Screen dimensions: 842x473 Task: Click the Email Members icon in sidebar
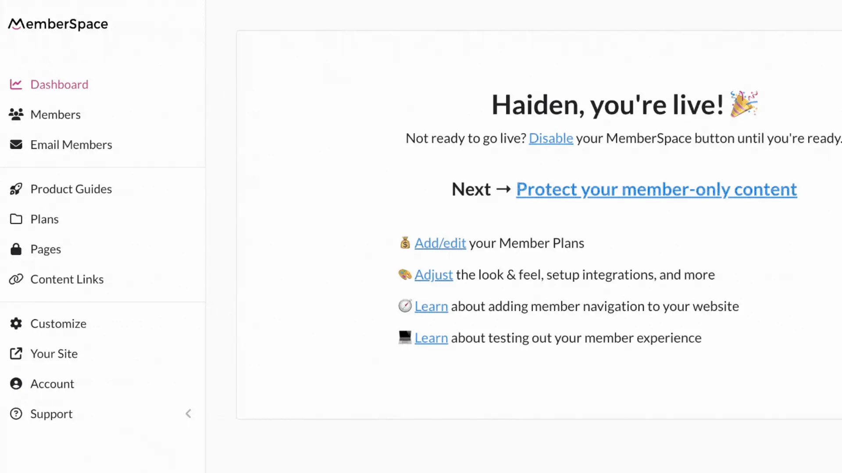pos(16,145)
